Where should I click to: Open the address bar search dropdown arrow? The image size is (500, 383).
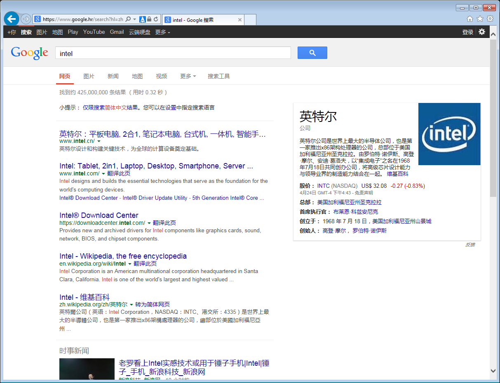tap(135, 19)
